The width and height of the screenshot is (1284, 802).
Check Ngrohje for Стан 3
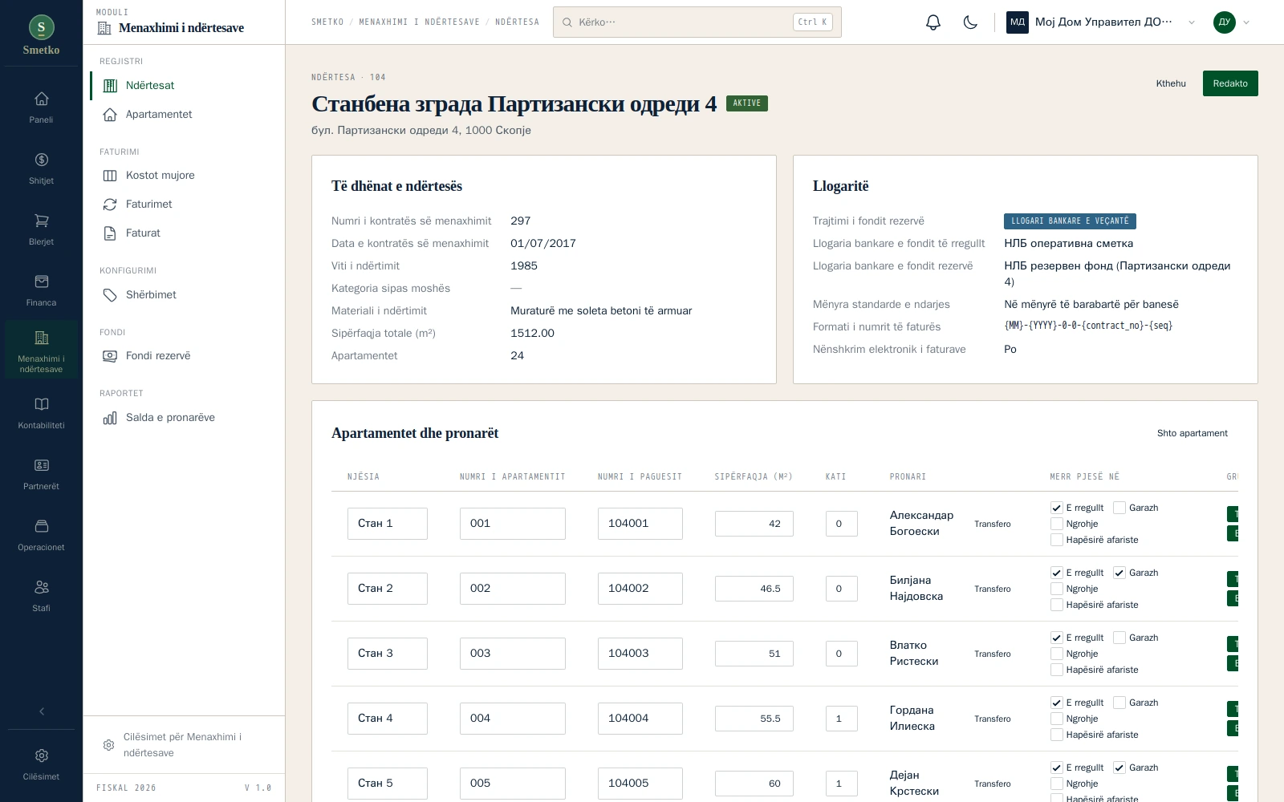(1056, 654)
